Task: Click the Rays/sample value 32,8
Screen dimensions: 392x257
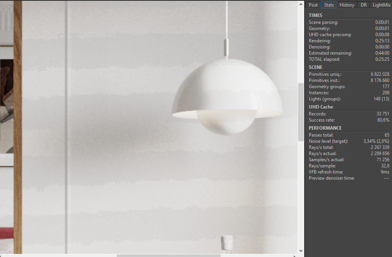Action: (385, 166)
